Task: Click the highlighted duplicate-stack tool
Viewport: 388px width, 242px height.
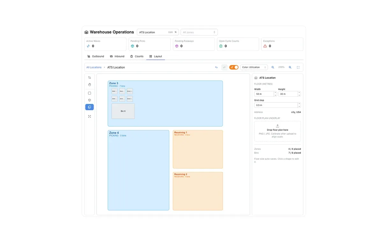Action: point(90,107)
